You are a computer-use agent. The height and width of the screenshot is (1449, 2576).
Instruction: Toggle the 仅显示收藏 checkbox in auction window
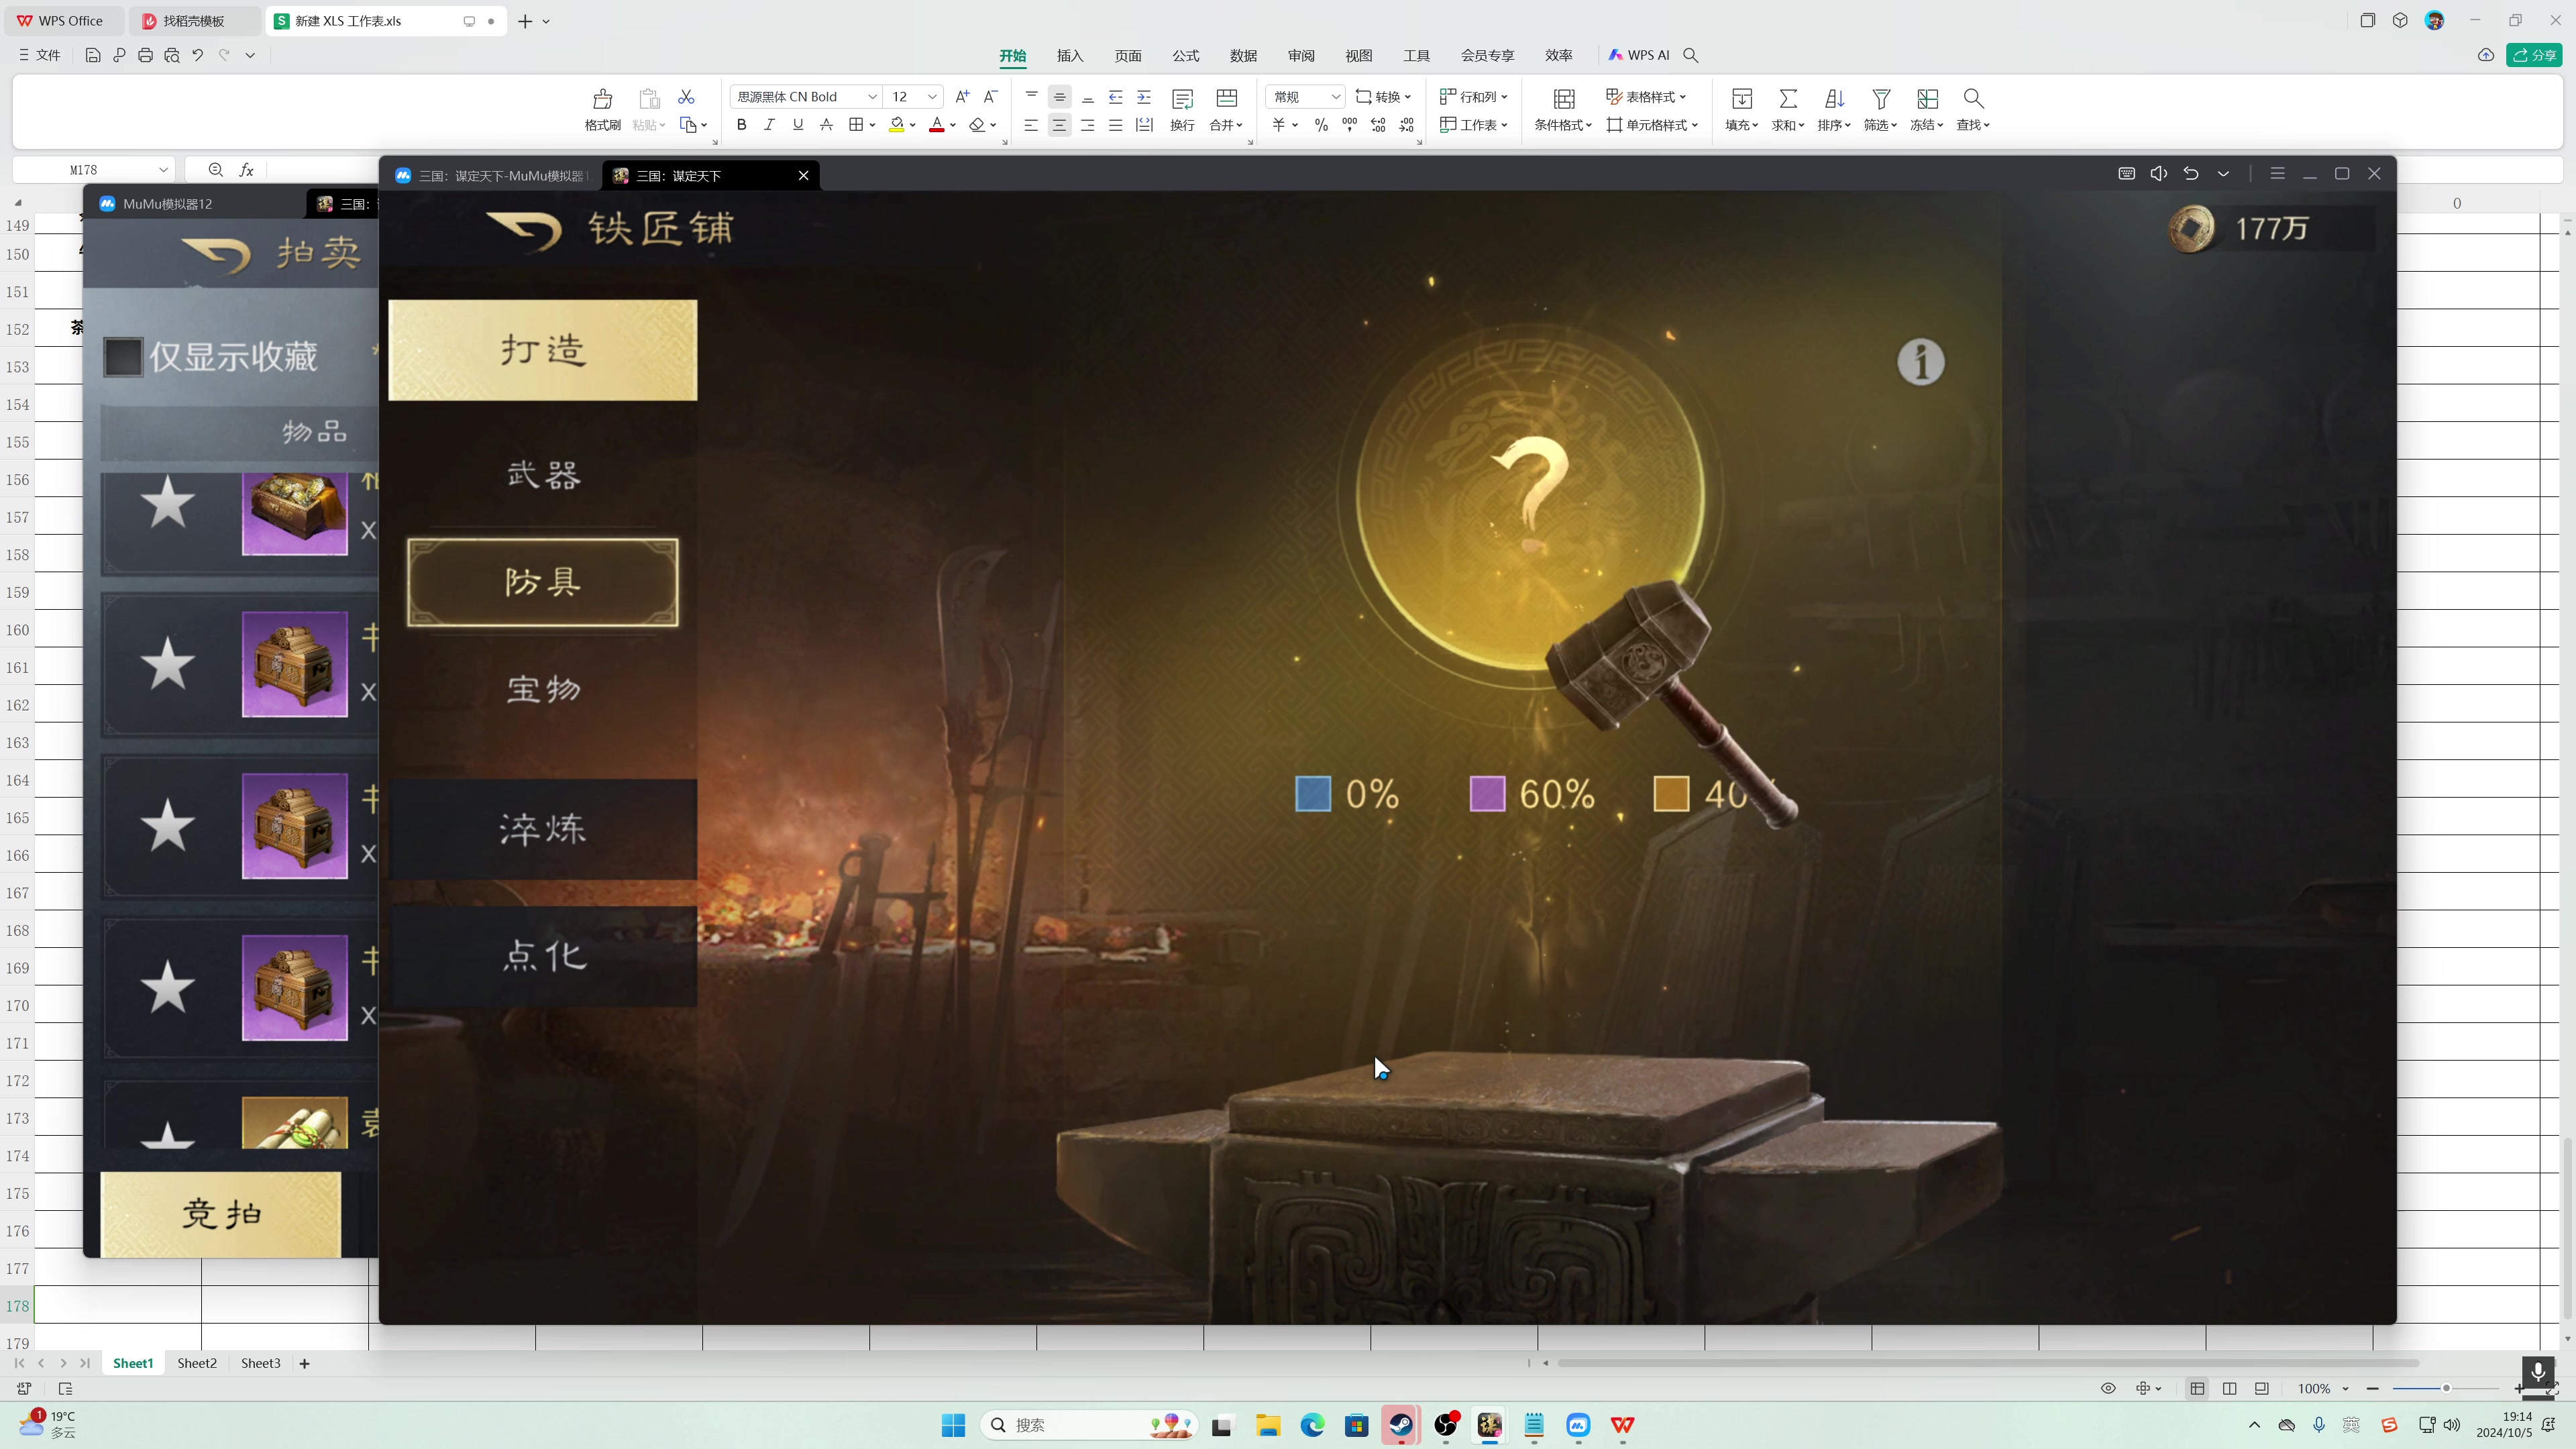(x=123, y=357)
